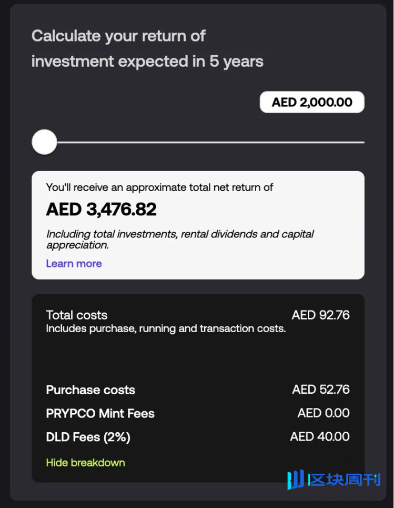Click the Purchase costs row label

point(90,390)
